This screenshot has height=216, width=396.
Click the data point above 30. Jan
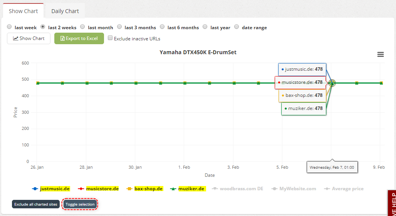136,83
